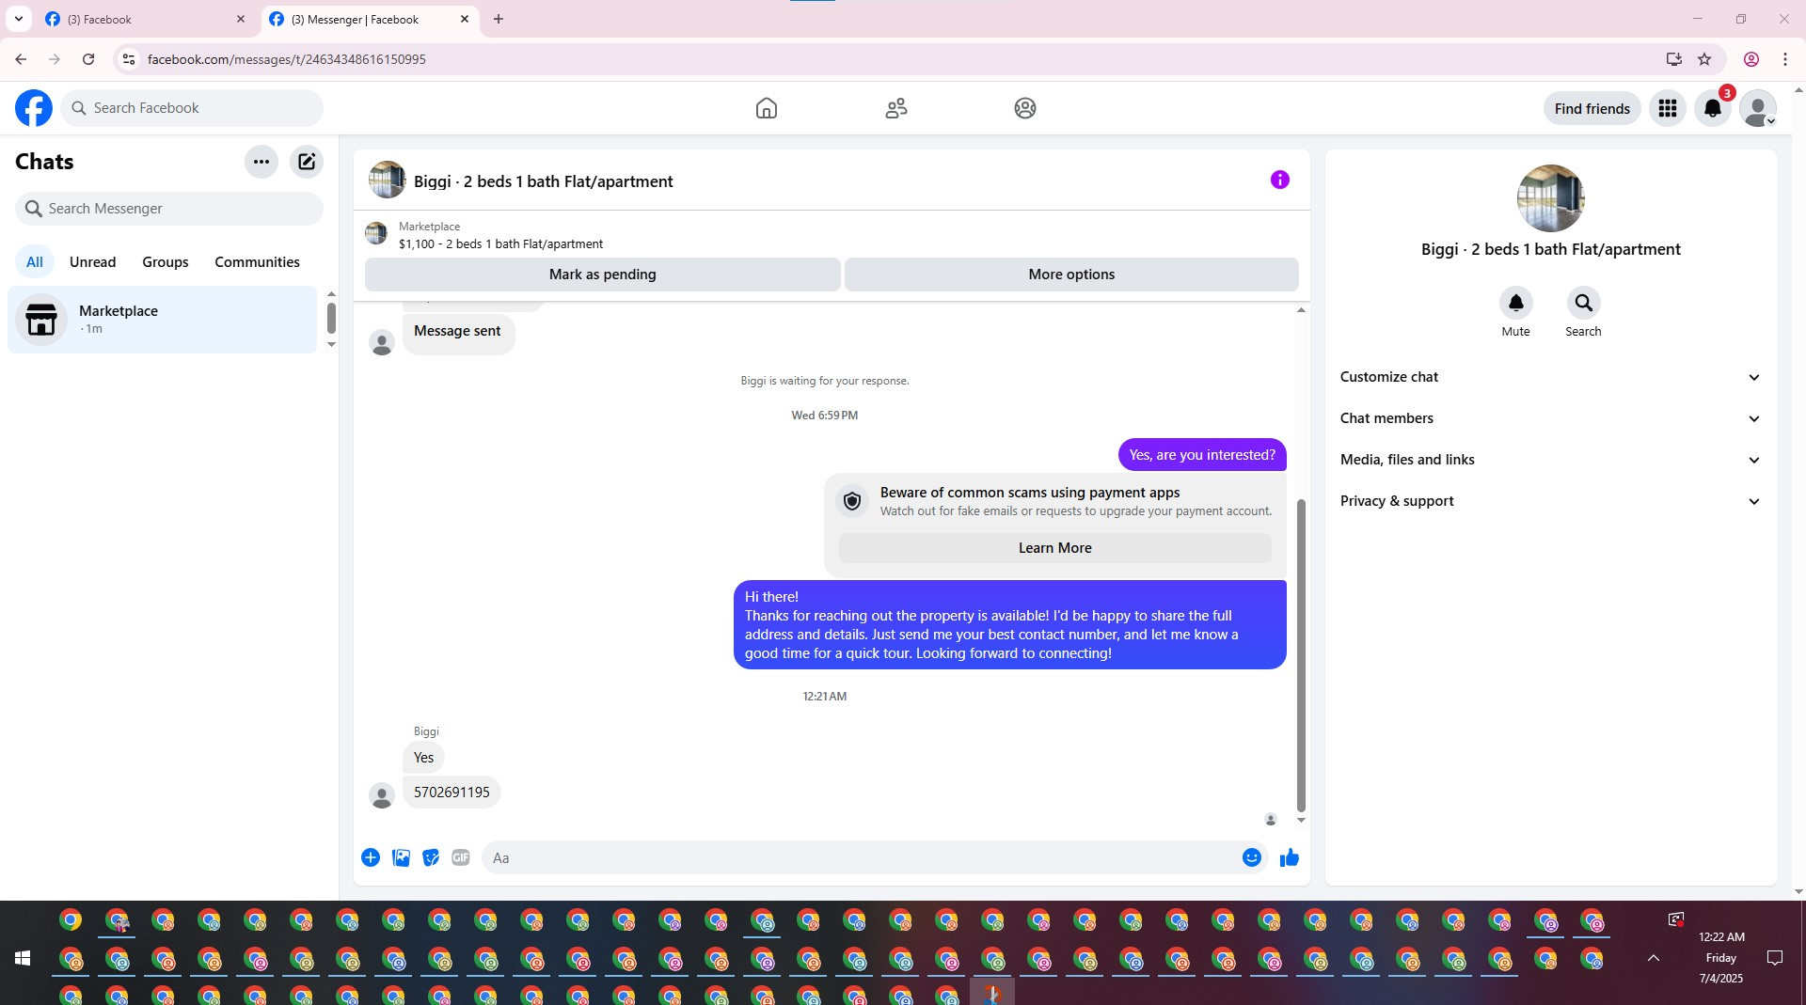
Task: Click chat list scrollbar down arrow
Action: 331,345
